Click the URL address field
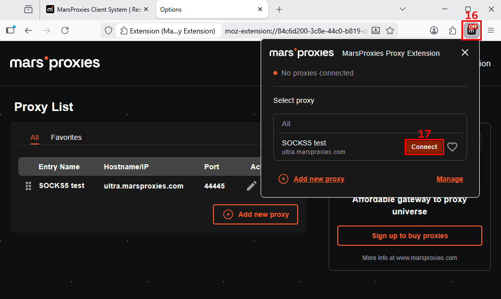501x299 pixels. pos(296,31)
